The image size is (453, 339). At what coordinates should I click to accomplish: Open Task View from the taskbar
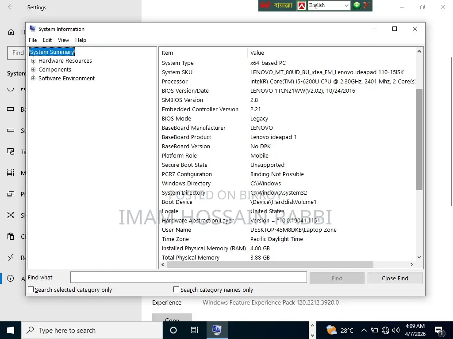click(x=195, y=330)
